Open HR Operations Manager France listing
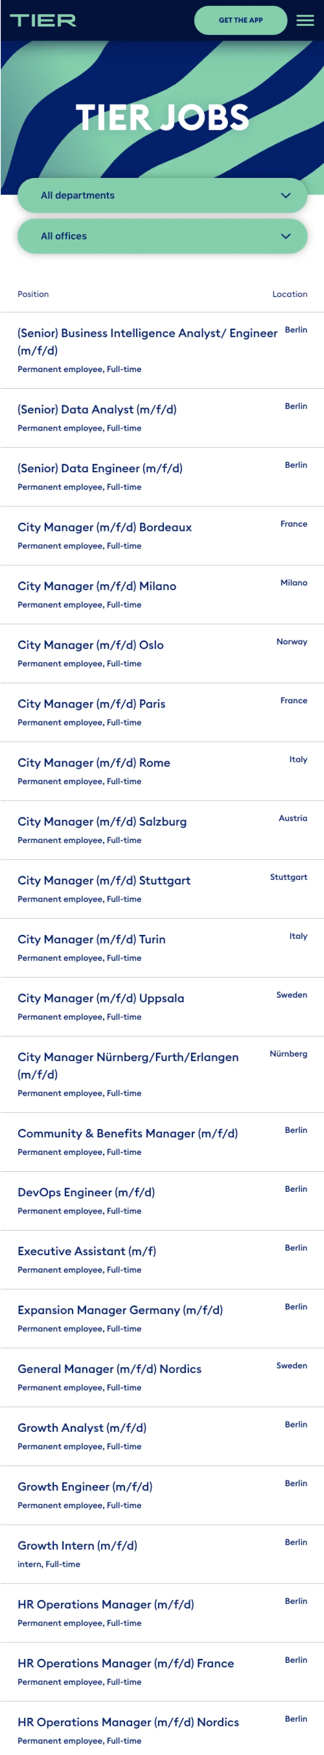This screenshot has width=324, height=1755. [x=125, y=1663]
